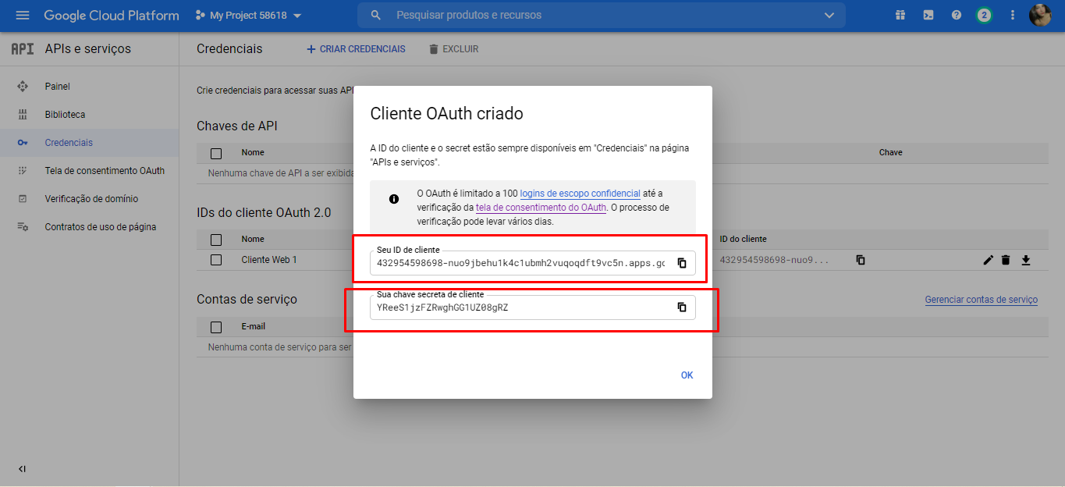Viewport: 1065px width, 487px height.
Task: Click the Nome column header under Chaves de API
Action: [x=253, y=153]
